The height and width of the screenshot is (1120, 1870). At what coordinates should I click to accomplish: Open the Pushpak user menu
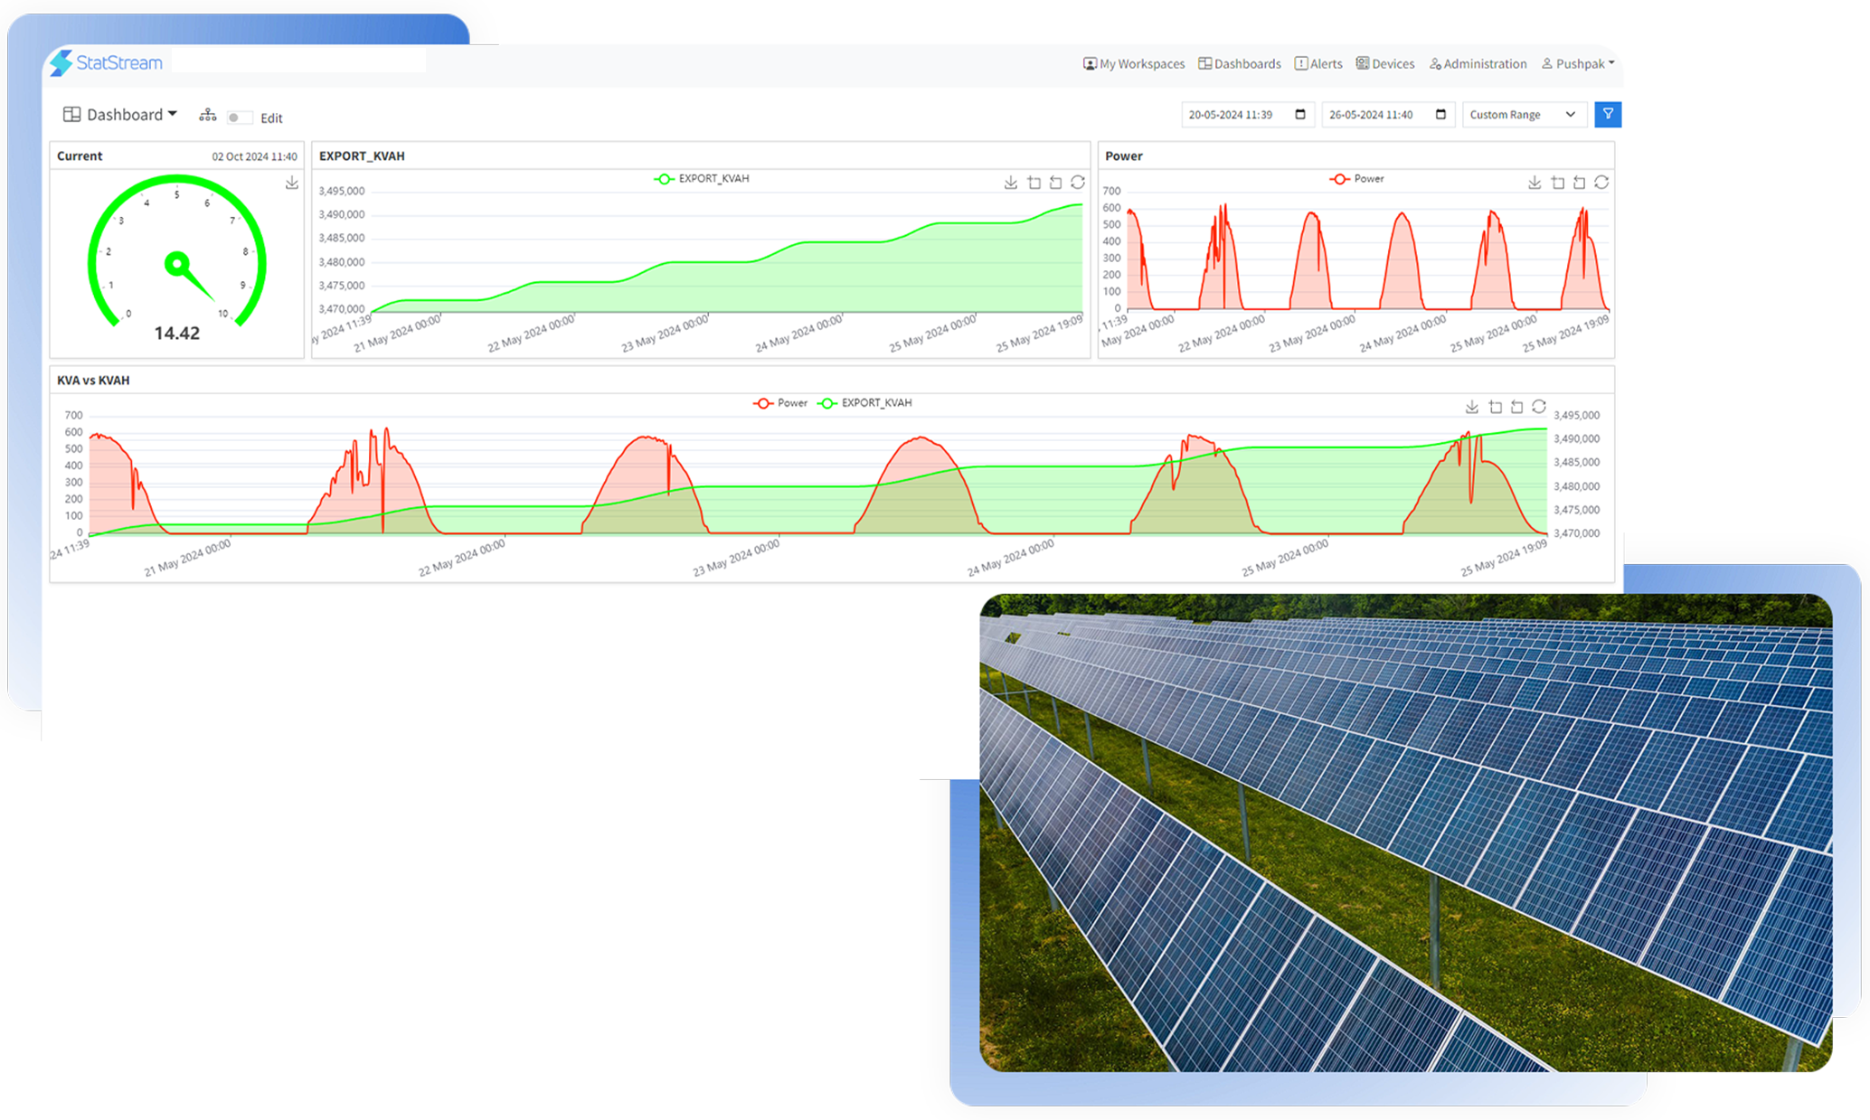[x=1579, y=64]
